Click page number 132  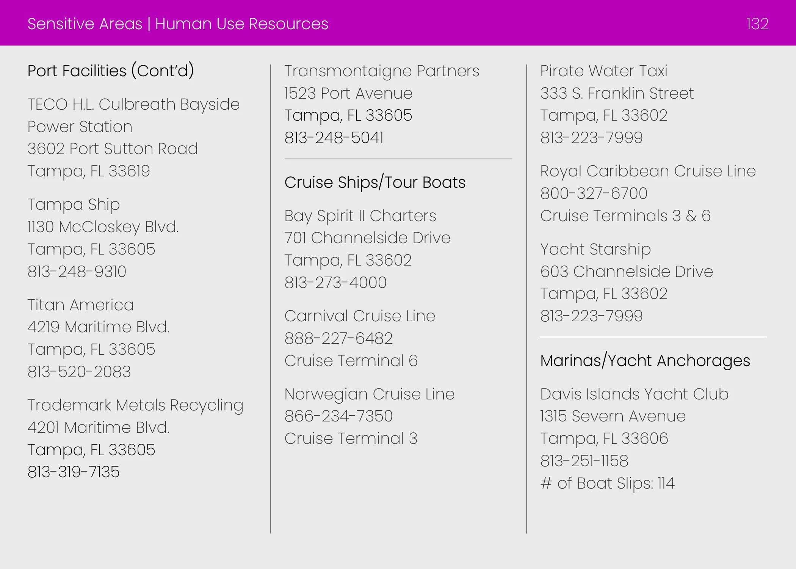[x=757, y=24]
